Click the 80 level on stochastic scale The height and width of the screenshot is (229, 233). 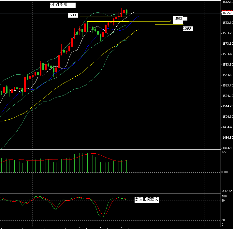(224, 201)
